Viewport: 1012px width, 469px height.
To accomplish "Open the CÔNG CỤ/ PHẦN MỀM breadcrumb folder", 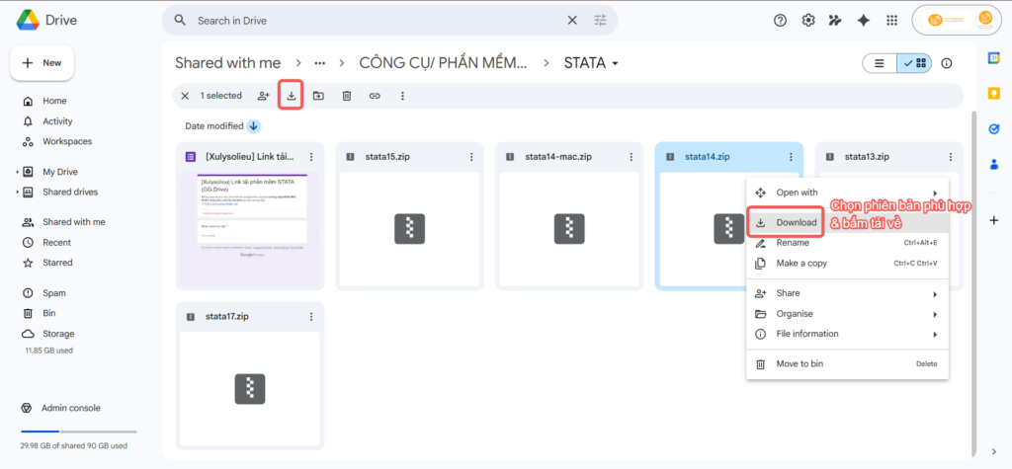I will click(443, 63).
